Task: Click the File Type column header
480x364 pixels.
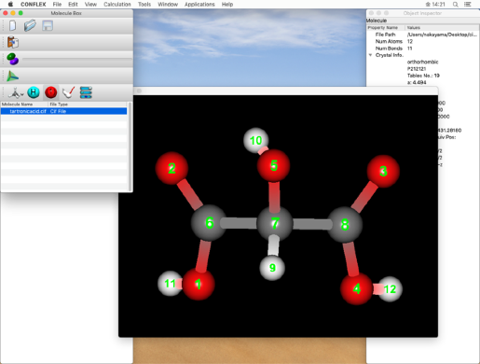Action: pos(59,105)
